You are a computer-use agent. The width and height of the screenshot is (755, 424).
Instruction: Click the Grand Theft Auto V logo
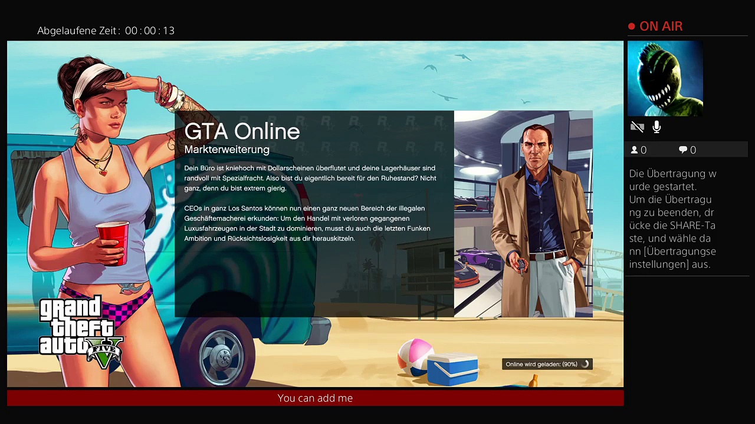point(81,332)
